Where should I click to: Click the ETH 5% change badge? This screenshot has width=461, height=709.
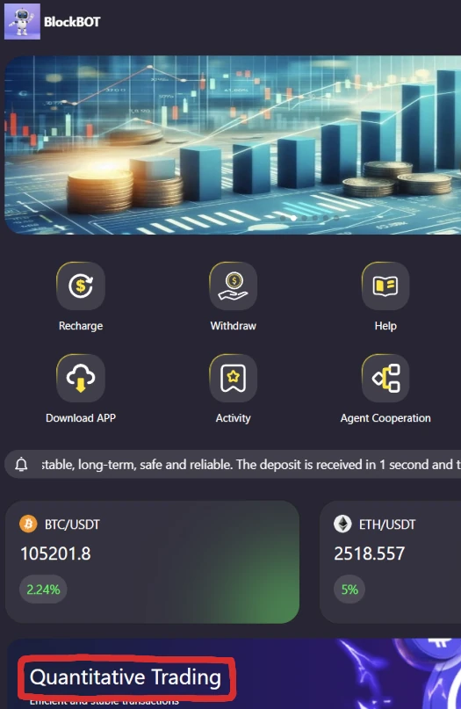pos(349,590)
